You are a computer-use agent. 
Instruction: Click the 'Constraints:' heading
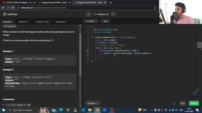coord(9,100)
